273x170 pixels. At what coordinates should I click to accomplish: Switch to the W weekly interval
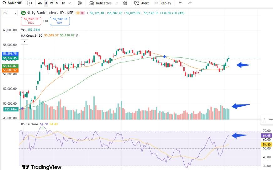click(x=51, y=3)
